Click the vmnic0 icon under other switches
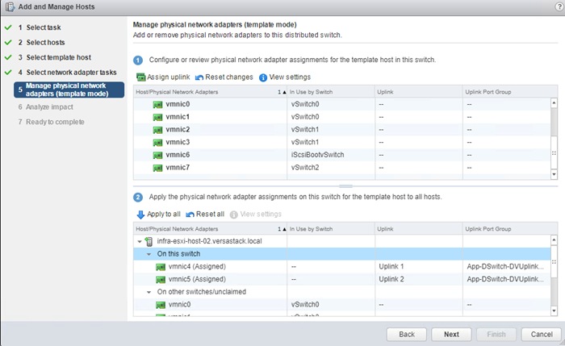This screenshot has height=346, width=565. (161, 305)
